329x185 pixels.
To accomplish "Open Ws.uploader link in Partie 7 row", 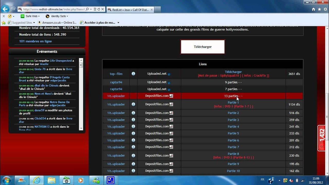I will click(x=116, y=147).
